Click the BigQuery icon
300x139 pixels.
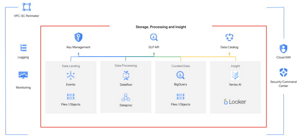click(x=180, y=75)
